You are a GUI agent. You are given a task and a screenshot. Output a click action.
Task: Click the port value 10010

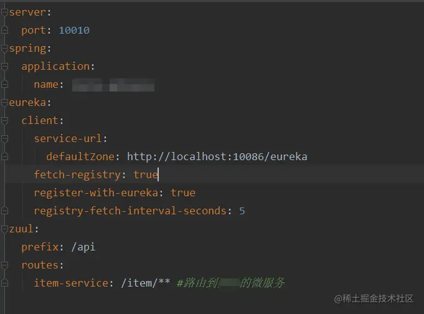74,30
